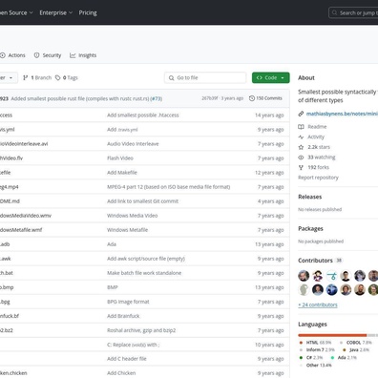This screenshot has width=378, height=378.
Task: Open the mpeg4.mp4 file
Action: 10,187
